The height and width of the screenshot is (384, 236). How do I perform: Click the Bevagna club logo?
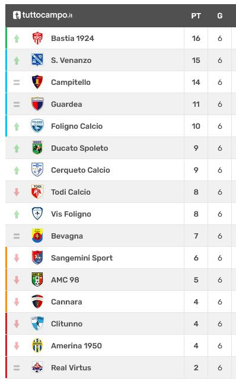[37, 236]
